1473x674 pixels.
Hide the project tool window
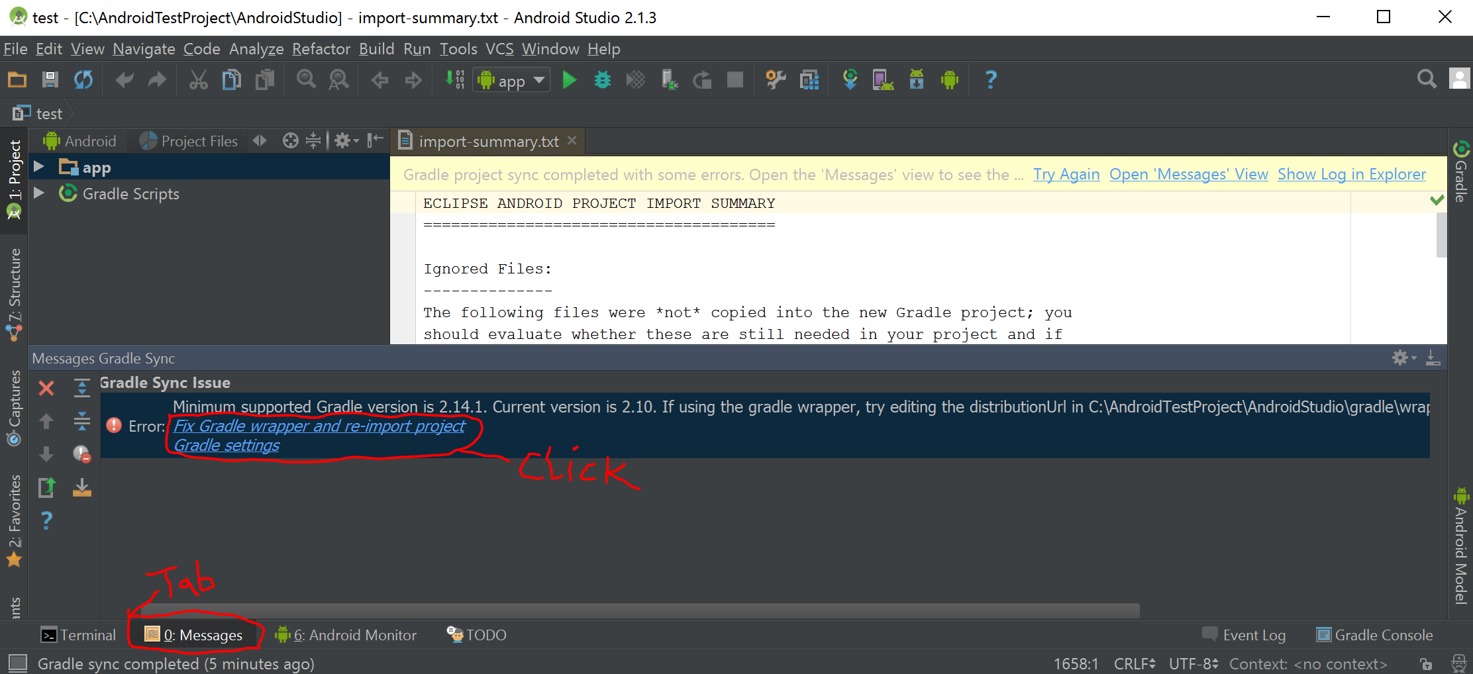(x=376, y=140)
